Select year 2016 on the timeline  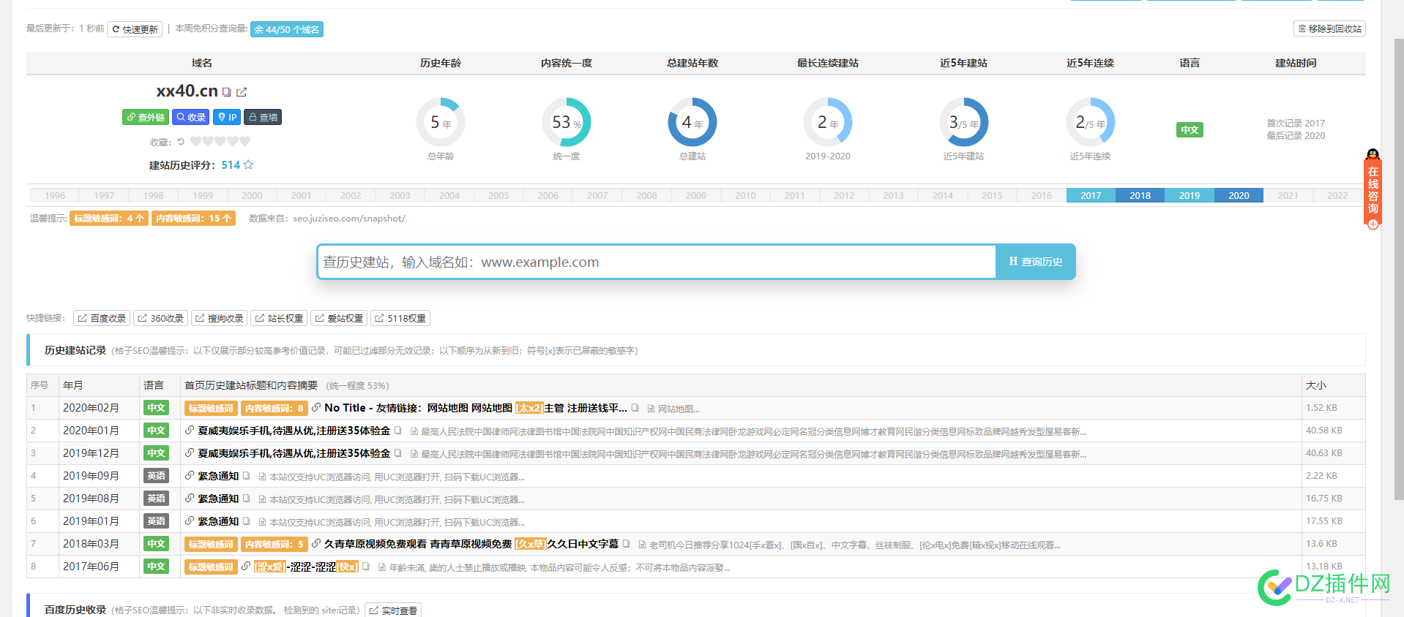tap(1041, 195)
